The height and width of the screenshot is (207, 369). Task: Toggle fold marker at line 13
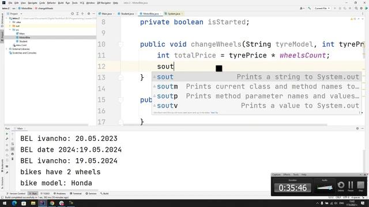click(121, 78)
